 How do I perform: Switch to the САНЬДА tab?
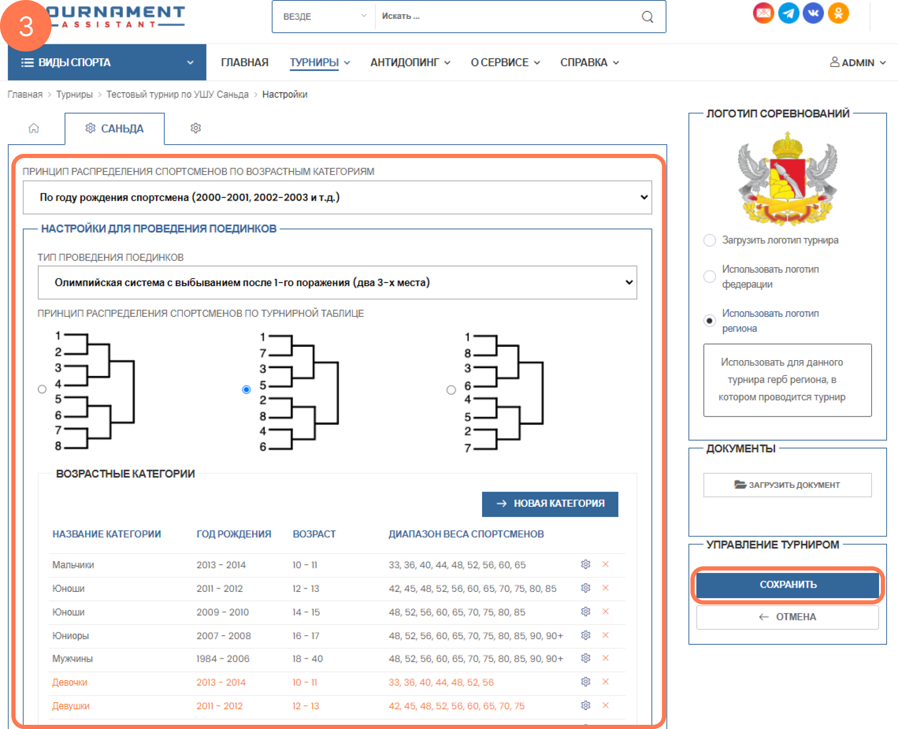tap(115, 129)
